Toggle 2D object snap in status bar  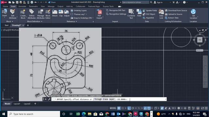[149, 108]
